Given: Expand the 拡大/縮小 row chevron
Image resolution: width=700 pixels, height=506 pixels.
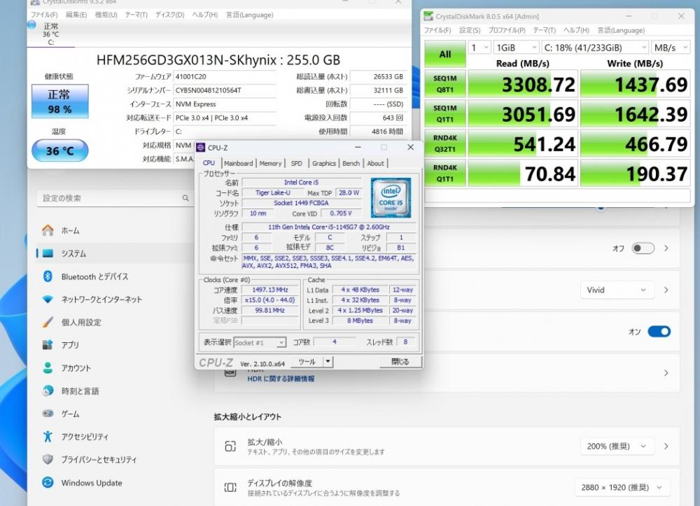Looking at the screenshot, I should click(666, 447).
